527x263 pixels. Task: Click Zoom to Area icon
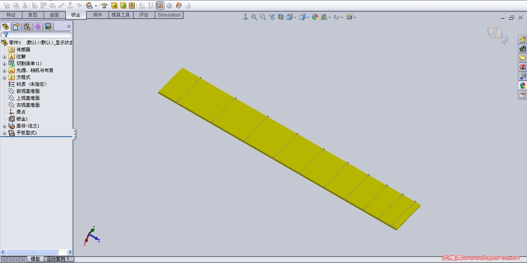[x=263, y=17]
